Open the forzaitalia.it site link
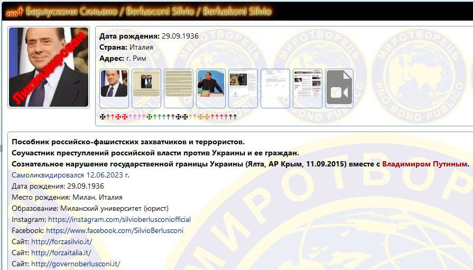Image resolution: width=473 pixels, height=270 pixels. pos(61,253)
